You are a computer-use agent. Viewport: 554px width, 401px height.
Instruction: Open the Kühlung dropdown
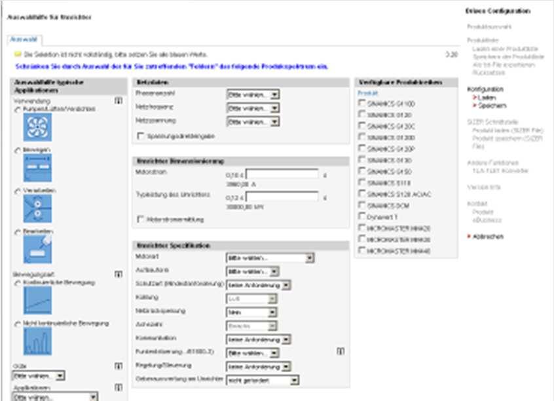pyautogui.click(x=251, y=299)
